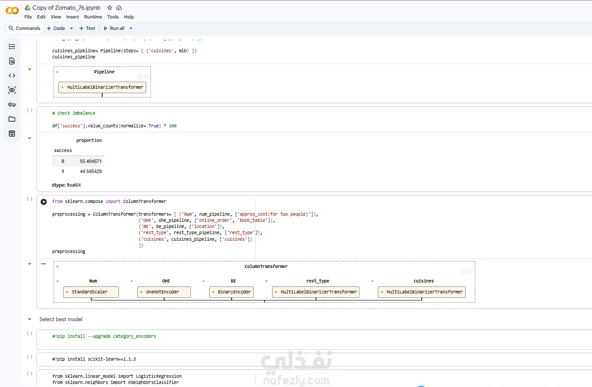Click the Select best model heading

(61, 319)
